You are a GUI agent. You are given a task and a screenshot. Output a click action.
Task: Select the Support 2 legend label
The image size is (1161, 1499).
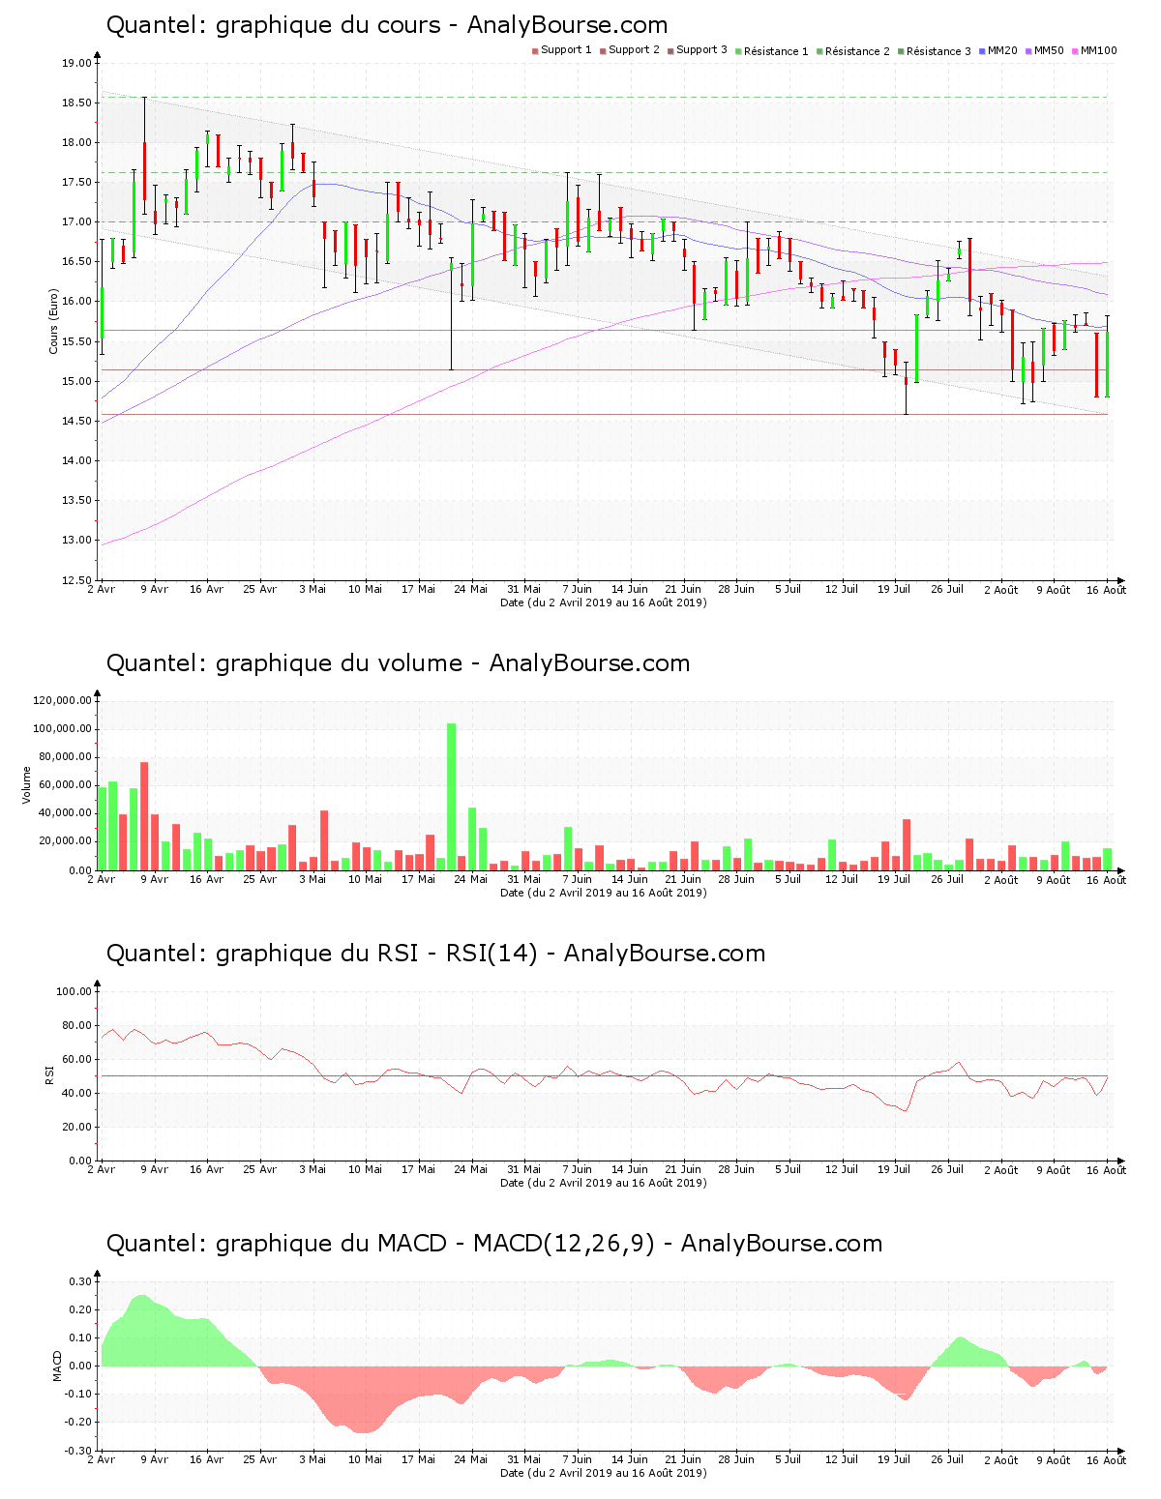pos(634,50)
